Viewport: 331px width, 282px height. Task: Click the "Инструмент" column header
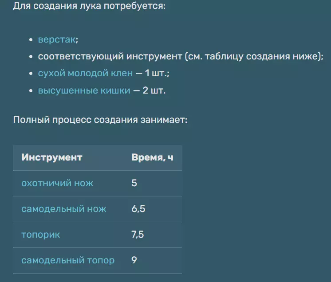pyautogui.click(x=51, y=158)
